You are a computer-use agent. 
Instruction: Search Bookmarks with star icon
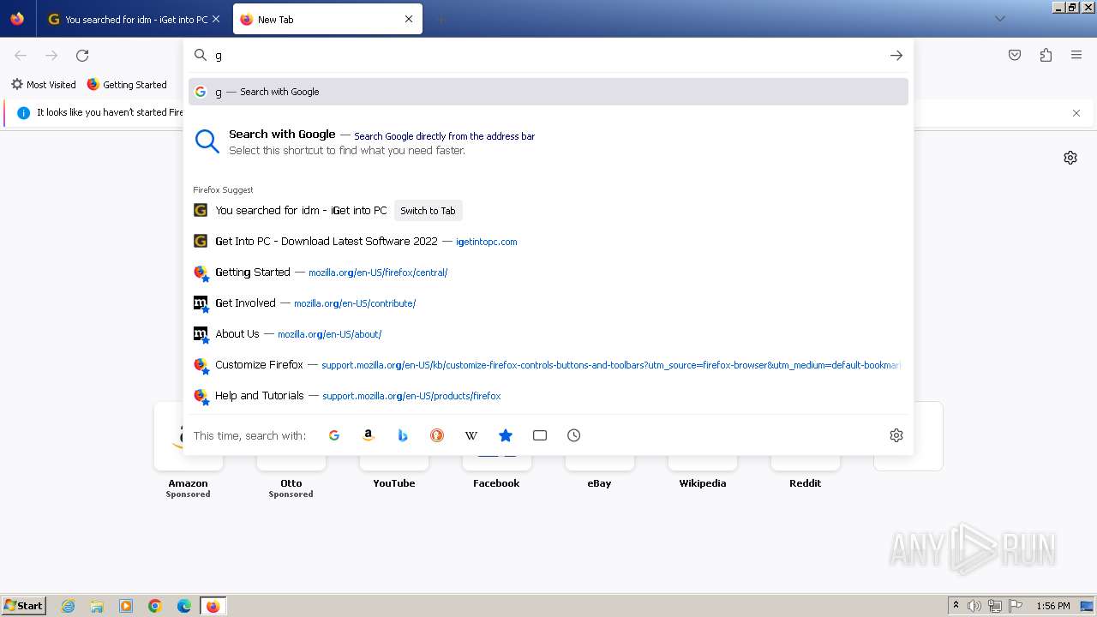point(506,435)
